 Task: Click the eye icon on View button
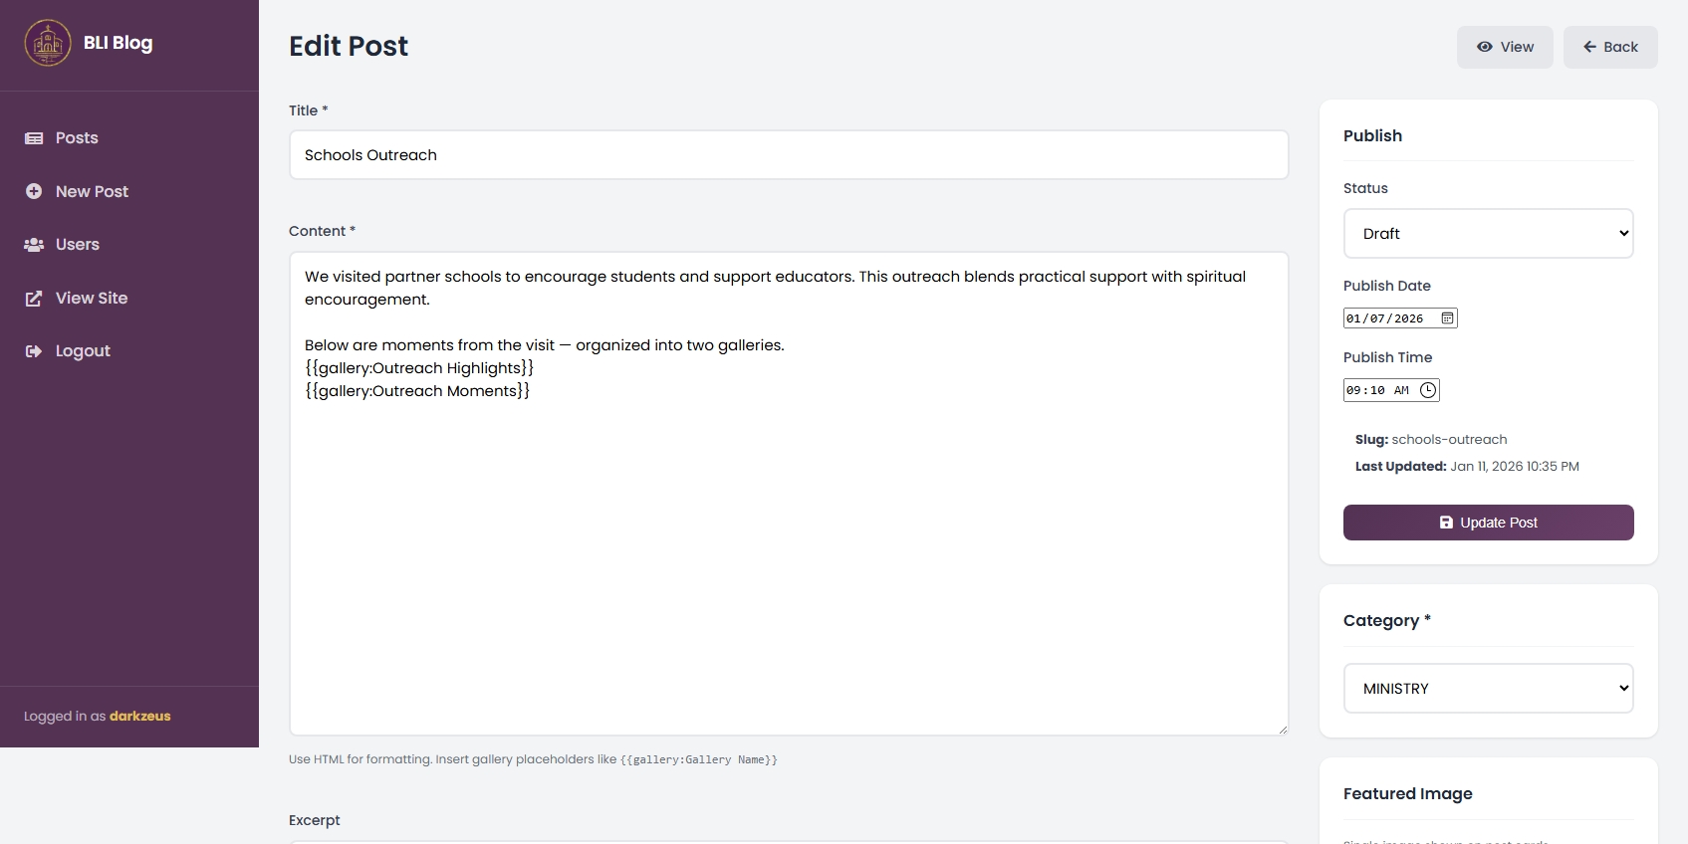pos(1484,47)
